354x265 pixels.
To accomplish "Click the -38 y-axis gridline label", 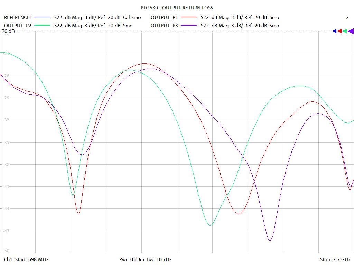I will [x=6, y=165].
